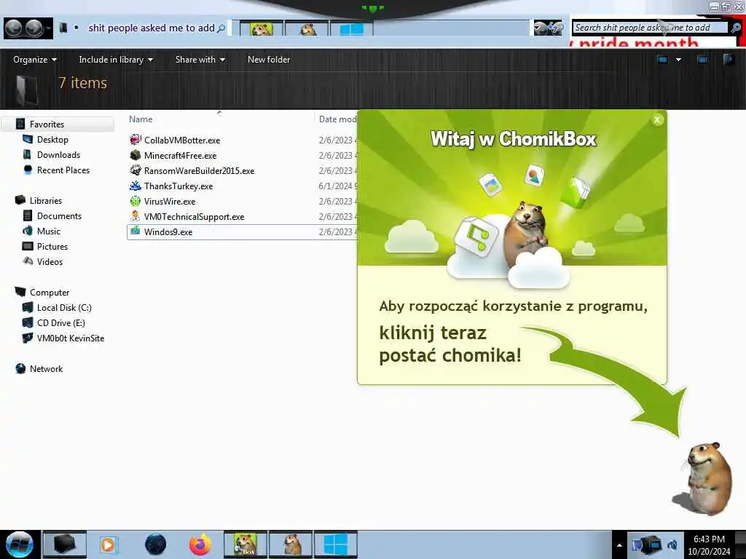Click Back navigation arrow in Explorer
The width and height of the screenshot is (746, 559).
[x=13, y=28]
